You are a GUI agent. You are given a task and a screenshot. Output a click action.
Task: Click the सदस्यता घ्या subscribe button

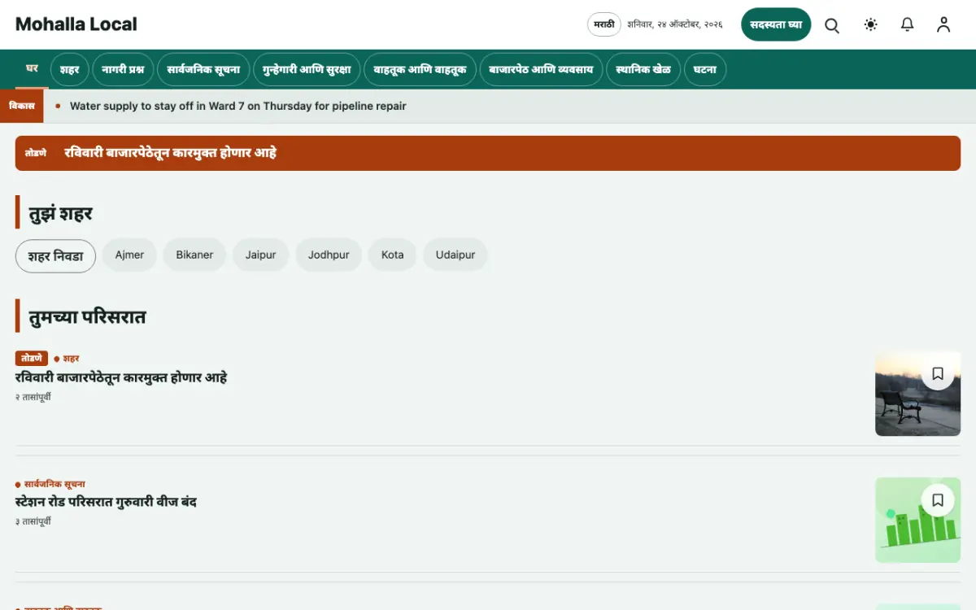pyautogui.click(x=776, y=24)
